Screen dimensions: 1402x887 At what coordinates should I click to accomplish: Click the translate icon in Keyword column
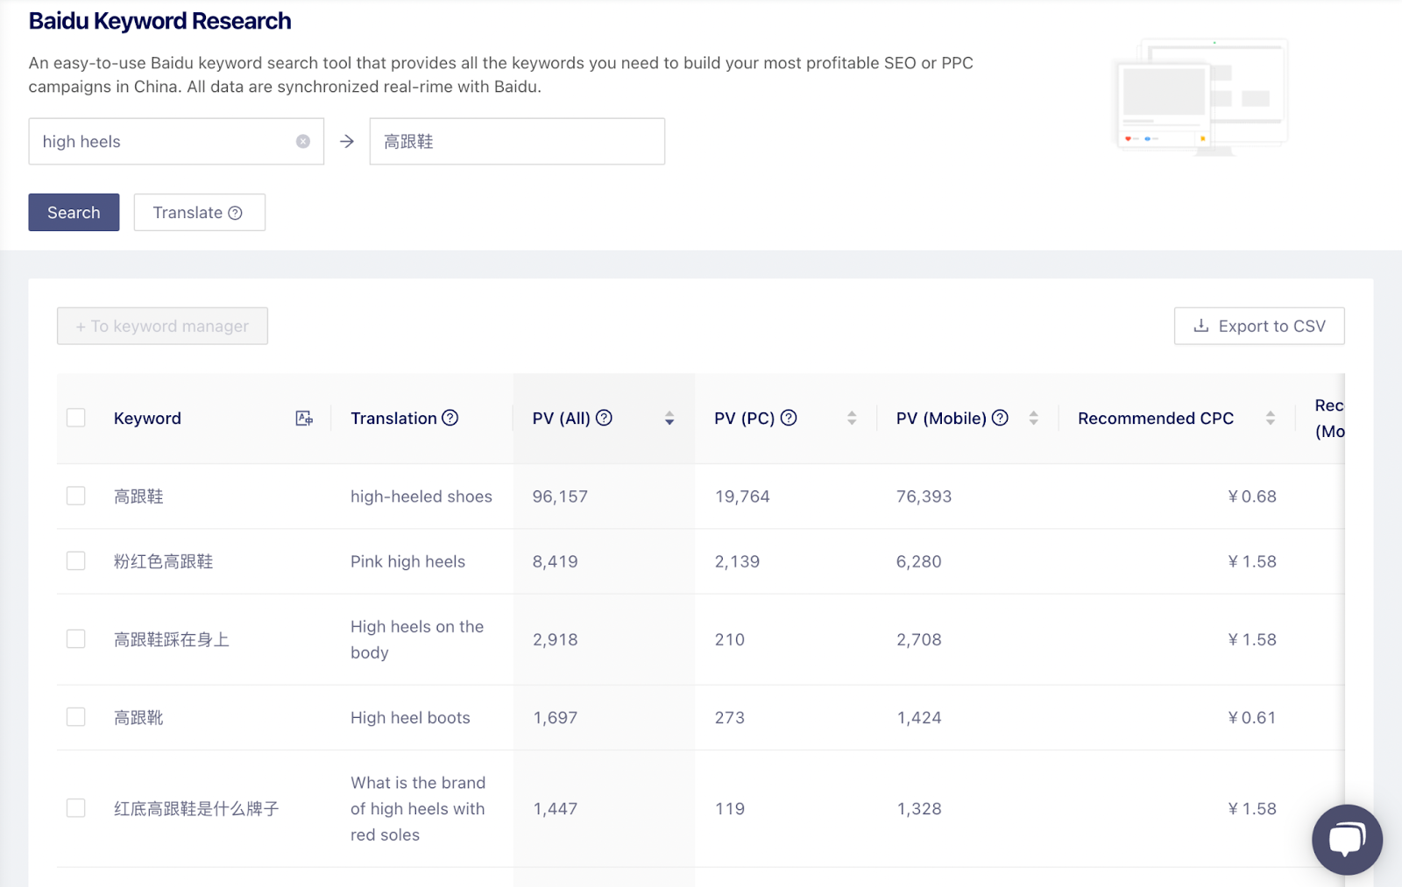coord(304,419)
